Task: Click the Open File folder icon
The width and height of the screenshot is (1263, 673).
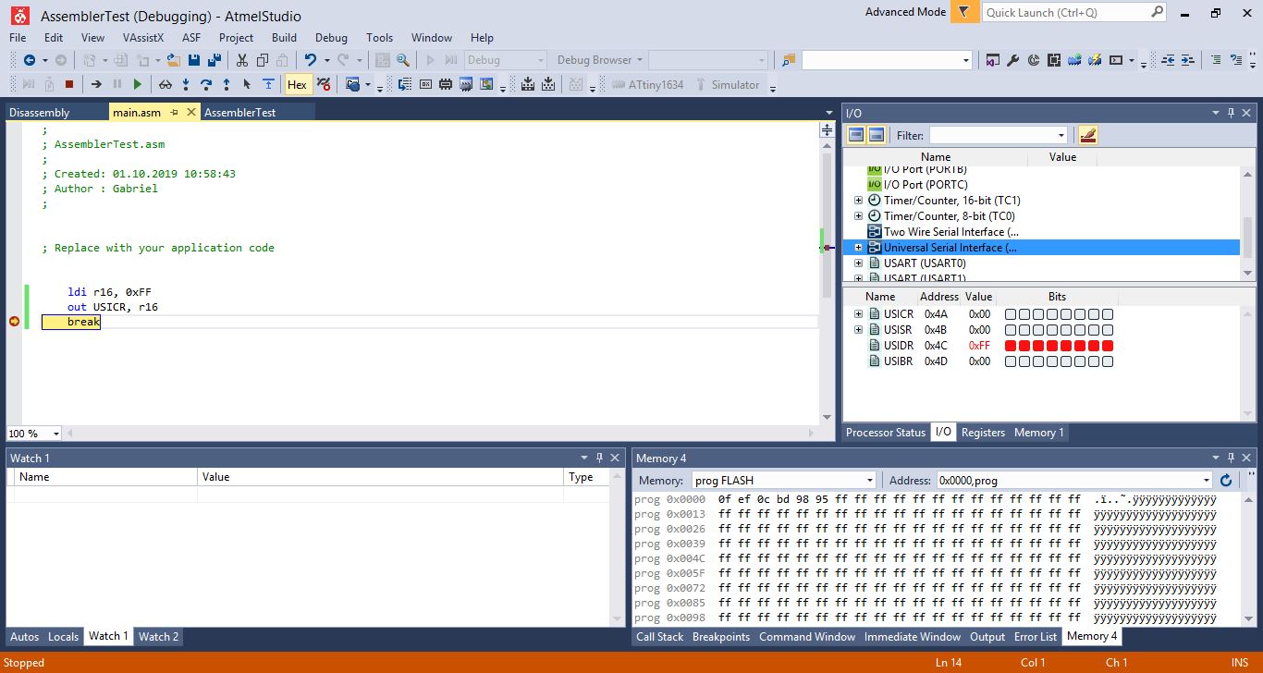Action: coord(173,60)
